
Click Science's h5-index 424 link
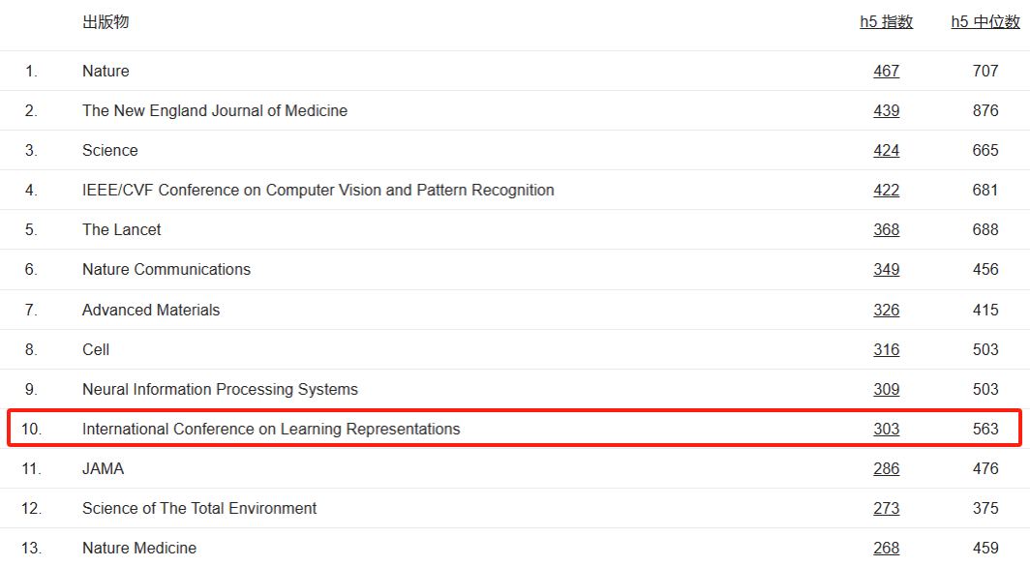(886, 150)
